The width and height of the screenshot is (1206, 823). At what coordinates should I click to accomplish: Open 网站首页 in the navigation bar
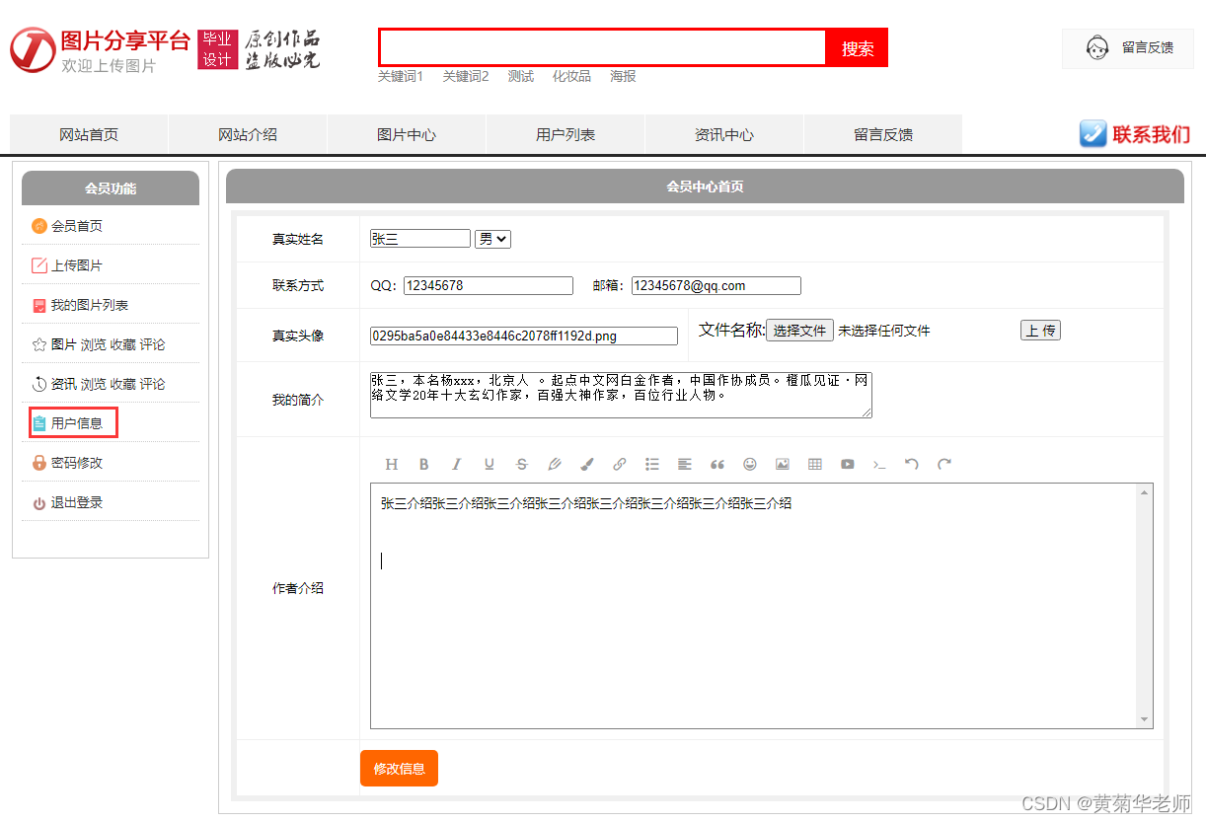click(x=89, y=134)
